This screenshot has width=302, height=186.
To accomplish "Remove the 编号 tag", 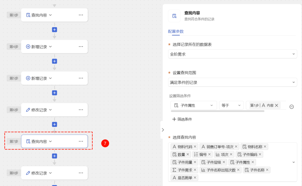I will click(x=209, y=154).
